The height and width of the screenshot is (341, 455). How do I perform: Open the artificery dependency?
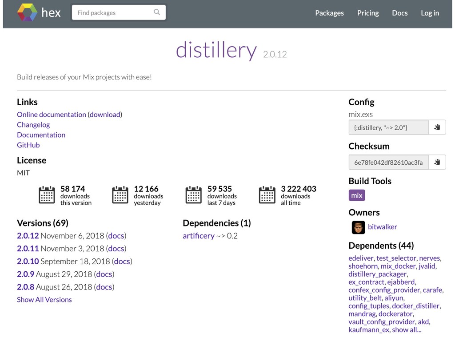(x=199, y=236)
